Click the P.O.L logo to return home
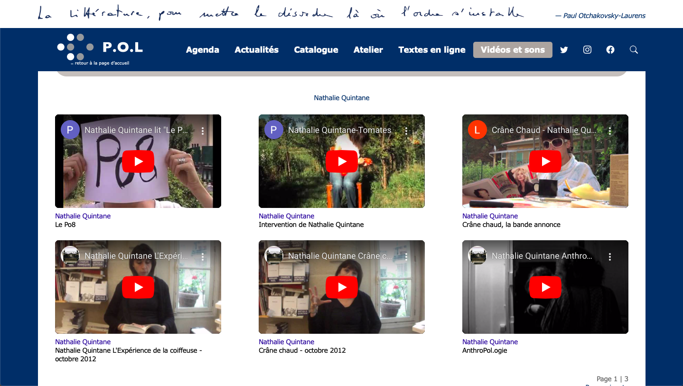 (100, 48)
